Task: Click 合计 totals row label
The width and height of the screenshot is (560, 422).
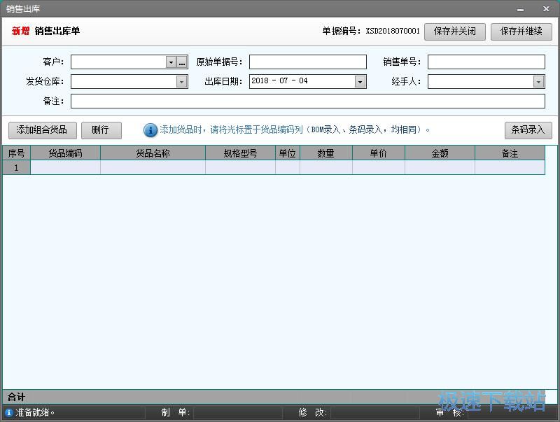Action: (16, 397)
